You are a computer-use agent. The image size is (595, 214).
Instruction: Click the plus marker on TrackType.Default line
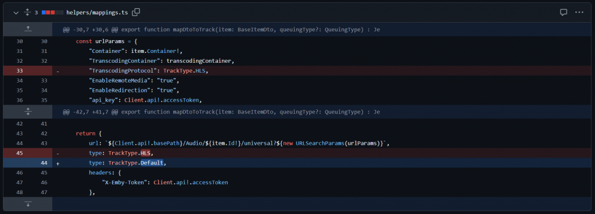click(x=58, y=163)
